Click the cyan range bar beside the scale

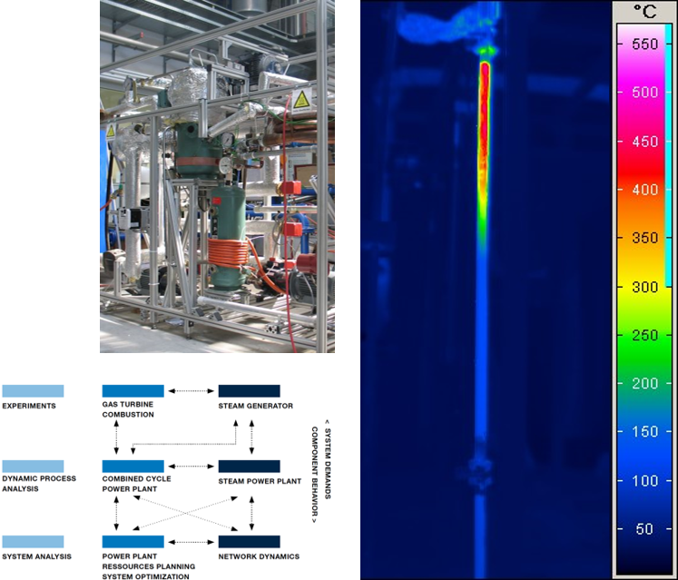click(669, 155)
